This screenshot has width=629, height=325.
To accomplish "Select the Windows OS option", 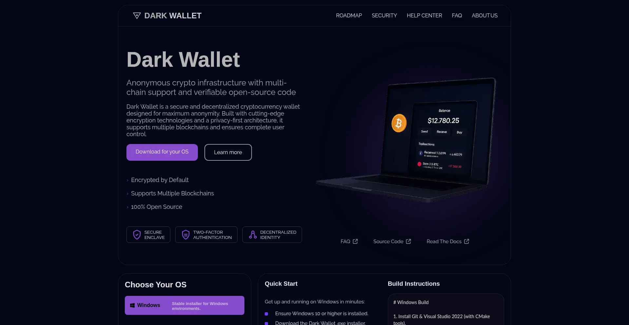I will [184, 305].
